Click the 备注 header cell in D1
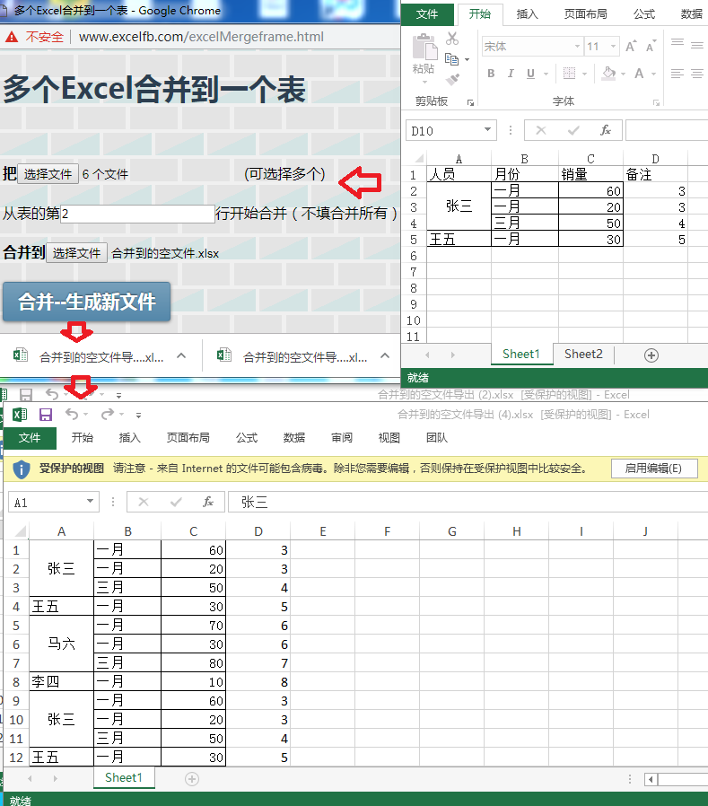708x806 pixels. coord(656,174)
